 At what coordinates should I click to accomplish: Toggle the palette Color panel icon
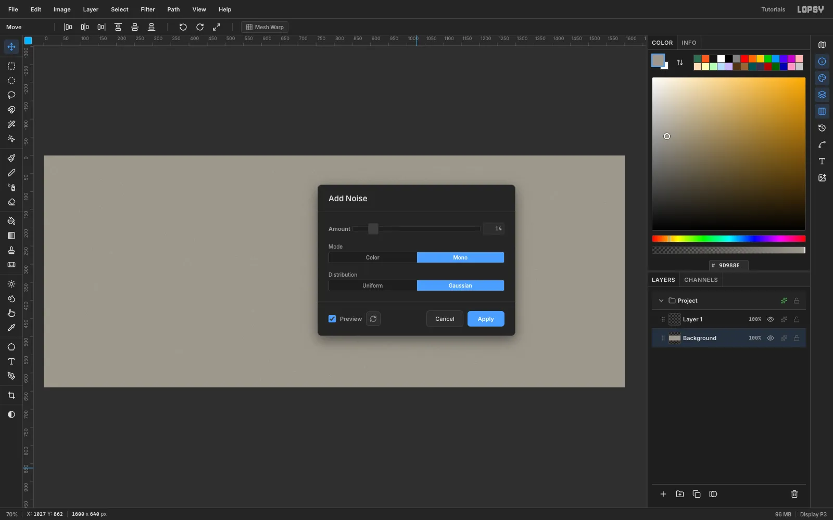[822, 78]
